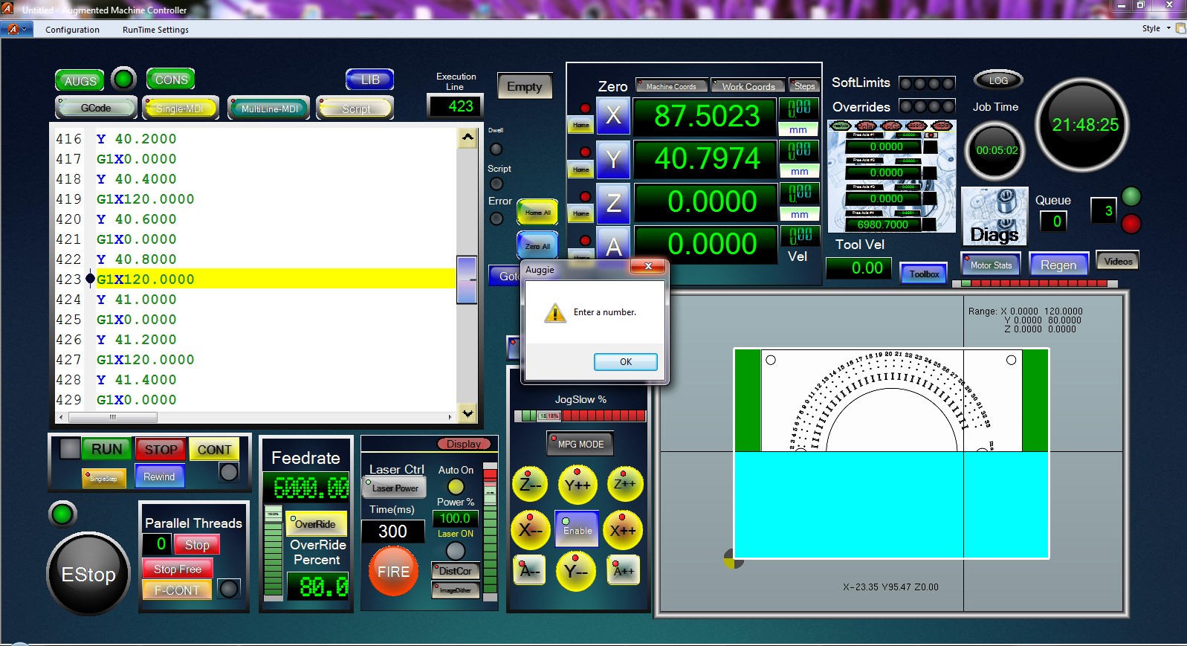Toggle the feedrate OverRide switch
1187x646 pixels.
point(316,523)
